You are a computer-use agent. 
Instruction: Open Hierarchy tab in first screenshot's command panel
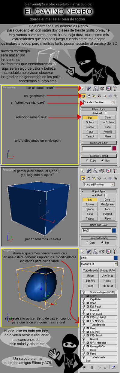pos(95,89)
